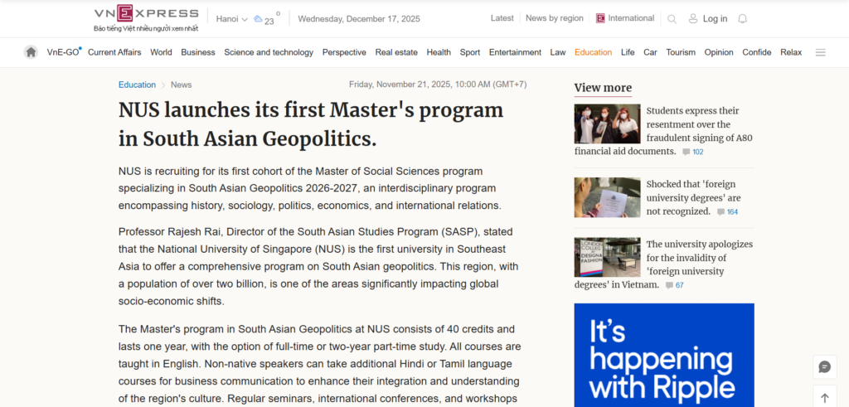Open the search magnifier icon
This screenshot has width=849, height=407.
tap(672, 19)
